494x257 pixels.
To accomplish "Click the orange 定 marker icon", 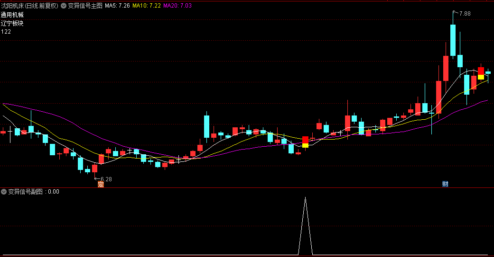I will coord(101,185).
